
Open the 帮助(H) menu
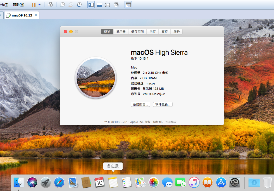point(18,5)
